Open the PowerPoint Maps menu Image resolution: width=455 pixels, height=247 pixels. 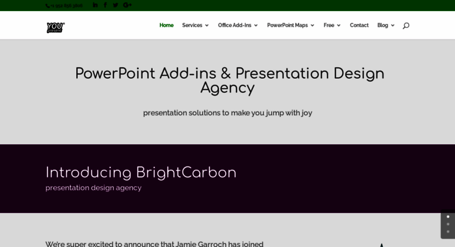click(x=288, y=25)
